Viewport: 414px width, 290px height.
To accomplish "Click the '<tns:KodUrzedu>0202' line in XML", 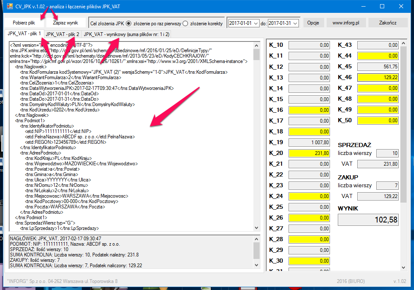I will tap(60, 110).
